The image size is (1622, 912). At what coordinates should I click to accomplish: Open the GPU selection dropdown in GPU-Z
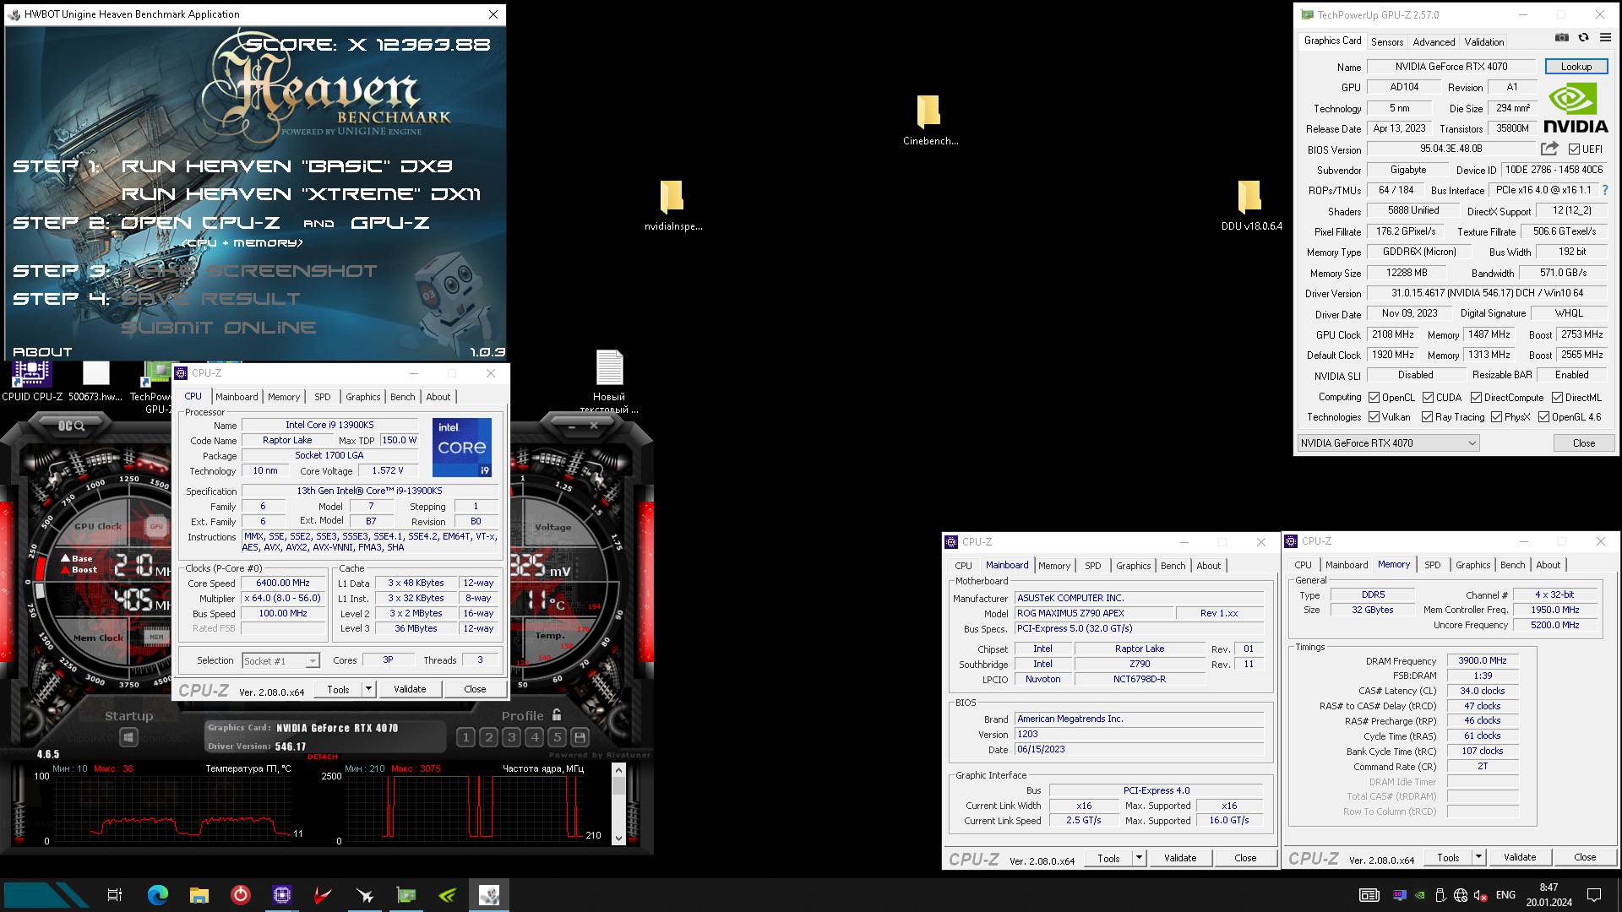coord(1388,443)
